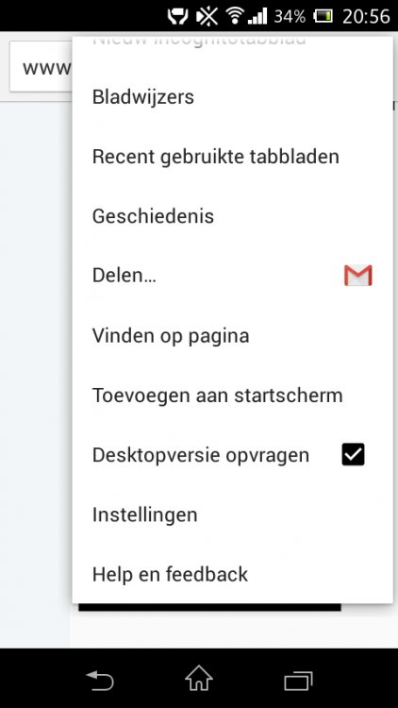
Task: Tap the signal strength icon
Action: tap(257, 16)
